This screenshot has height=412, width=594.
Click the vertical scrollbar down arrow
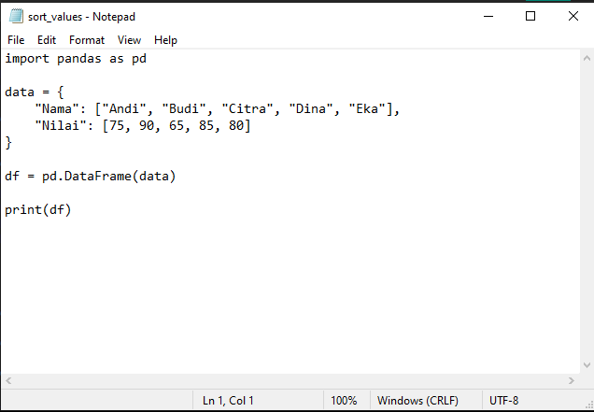click(587, 365)
